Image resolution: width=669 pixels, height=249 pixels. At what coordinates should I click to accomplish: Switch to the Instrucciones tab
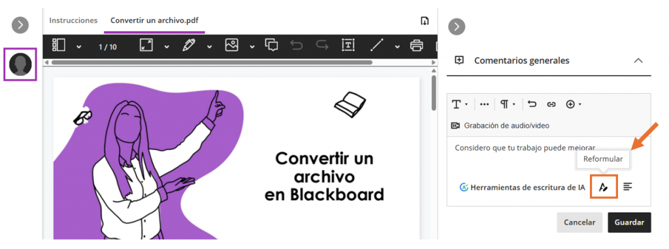coord(73,20)
